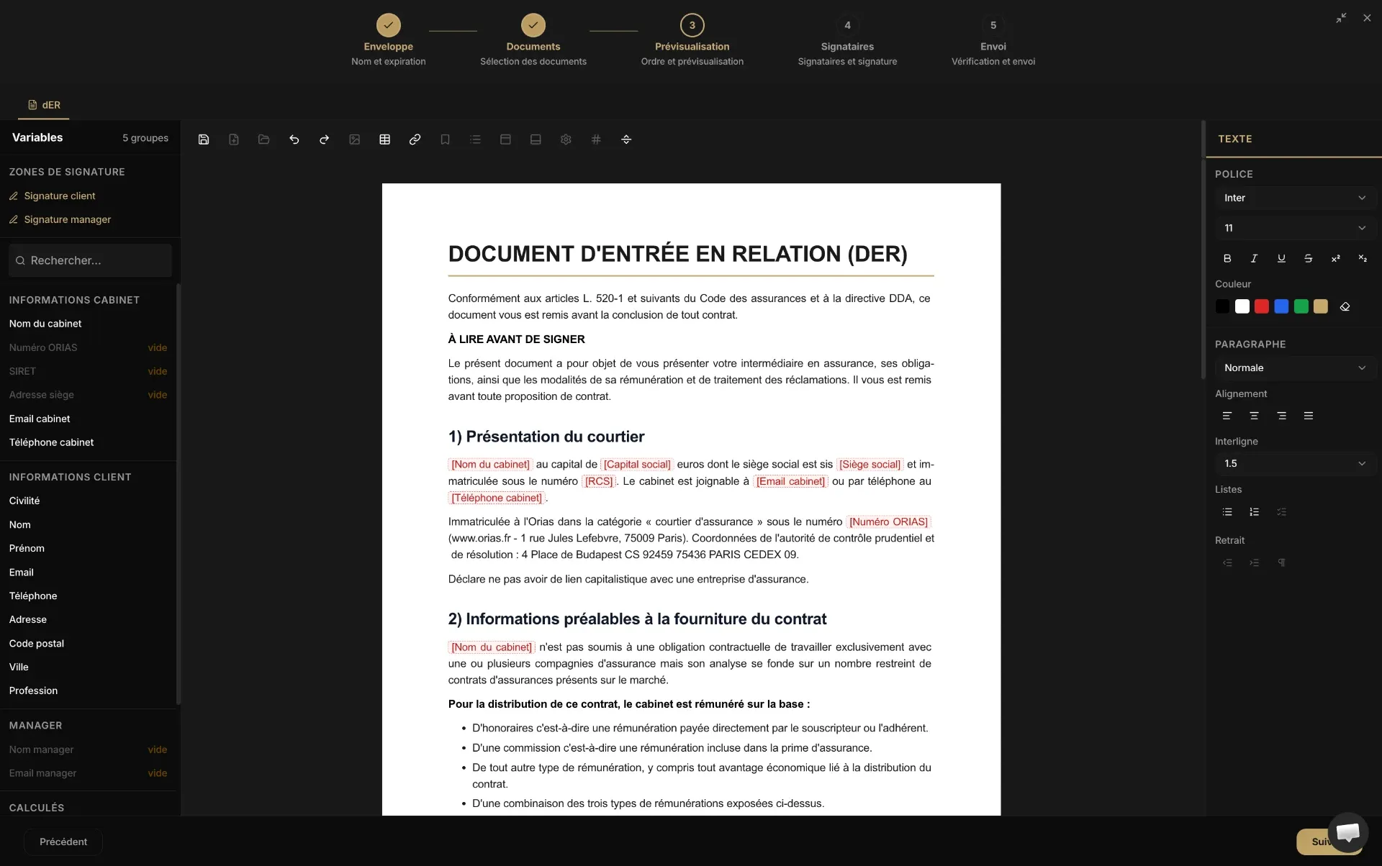The image size is (1382, 866).
Task: Click the hash page-numbering icon
Action: tap(596, 140)
